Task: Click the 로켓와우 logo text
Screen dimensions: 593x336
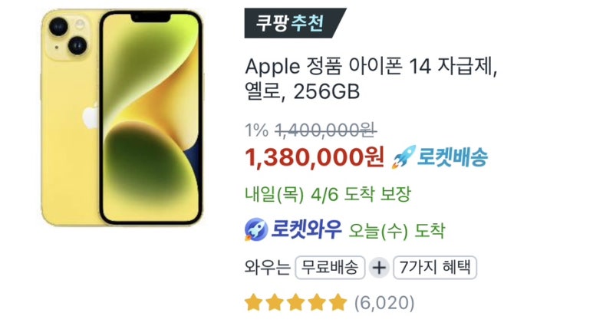Action: (306, 229)
